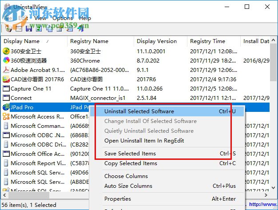Click the UninstallView title bar app icon
This screenshot has height=210, width=278.
[7, 7]
